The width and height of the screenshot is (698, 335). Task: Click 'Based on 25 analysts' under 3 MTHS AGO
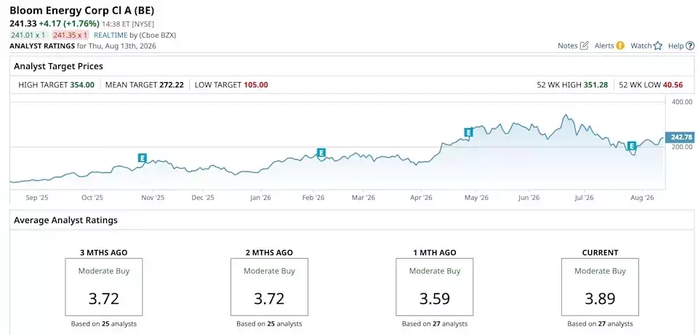(x=104, y=324)
